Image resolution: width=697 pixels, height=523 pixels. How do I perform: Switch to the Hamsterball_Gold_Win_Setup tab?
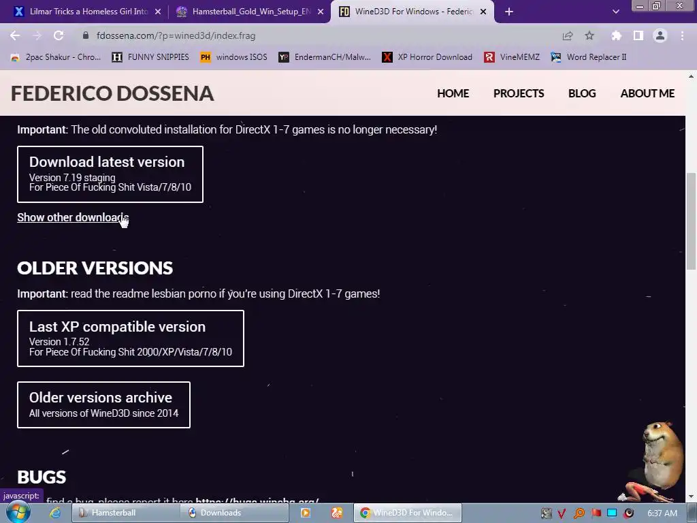pyautogui.click(x=249, y=12)
